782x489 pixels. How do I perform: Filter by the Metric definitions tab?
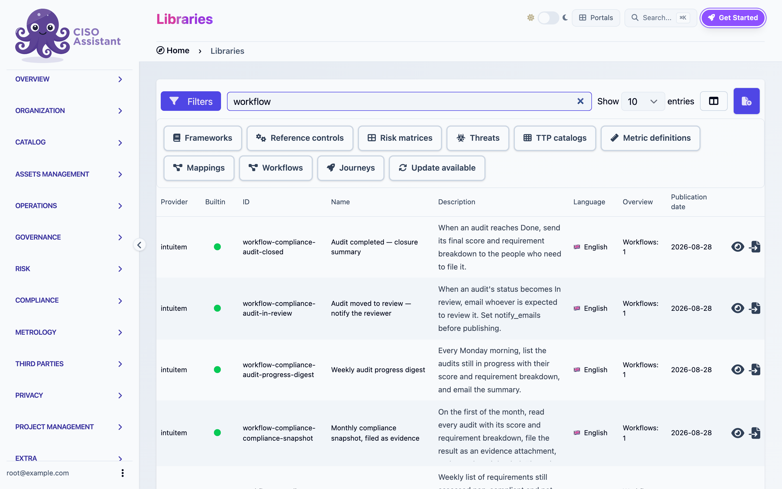click(x=650, y=138)
